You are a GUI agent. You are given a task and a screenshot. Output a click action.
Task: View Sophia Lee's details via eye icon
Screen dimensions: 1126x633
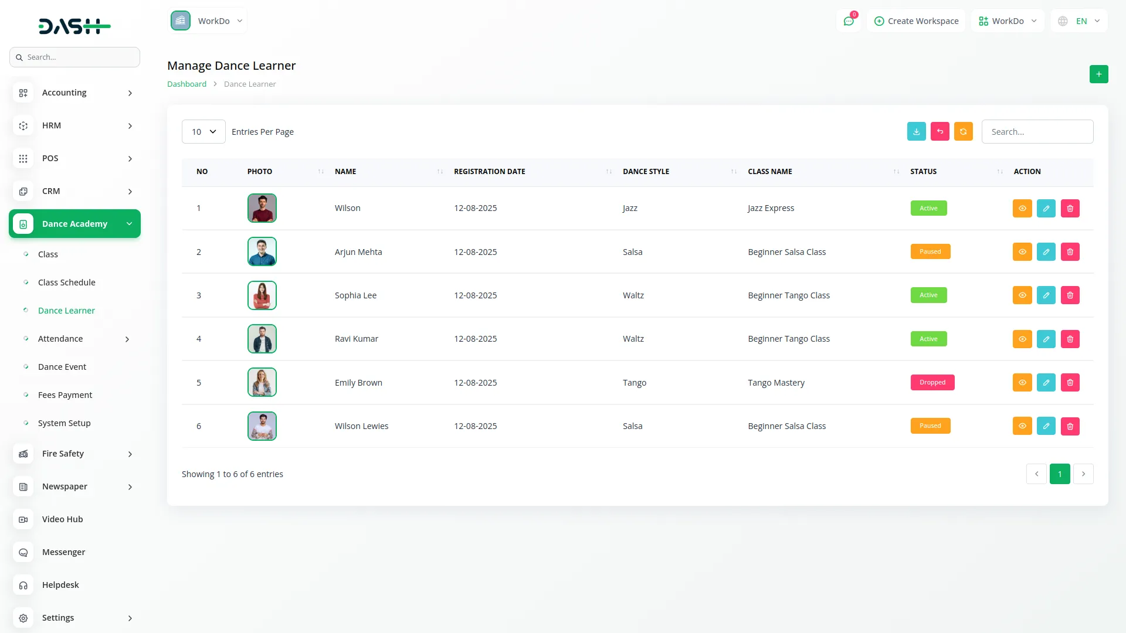tap(1022, 295)
